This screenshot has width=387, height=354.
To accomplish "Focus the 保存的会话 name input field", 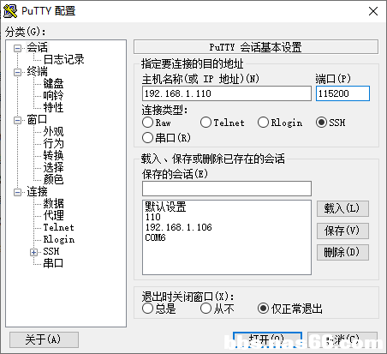I will coord(227,189).
